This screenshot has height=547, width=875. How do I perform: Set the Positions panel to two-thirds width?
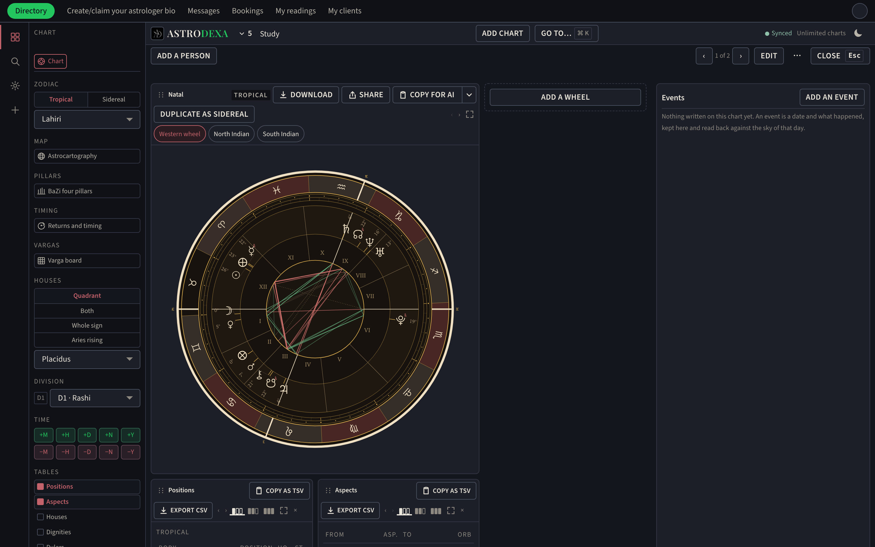coord(253,511)
